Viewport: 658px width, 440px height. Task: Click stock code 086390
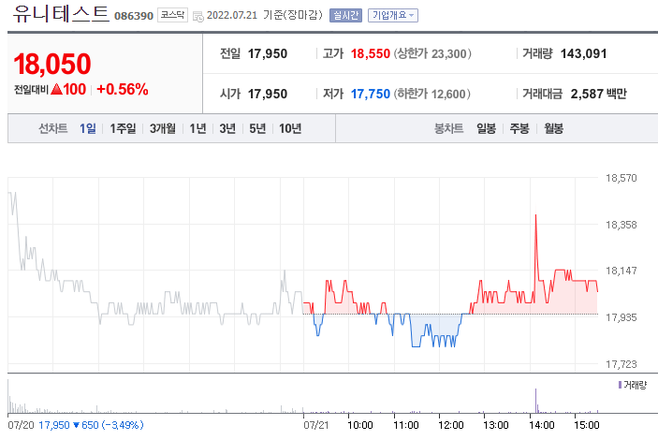click(134, 16)
